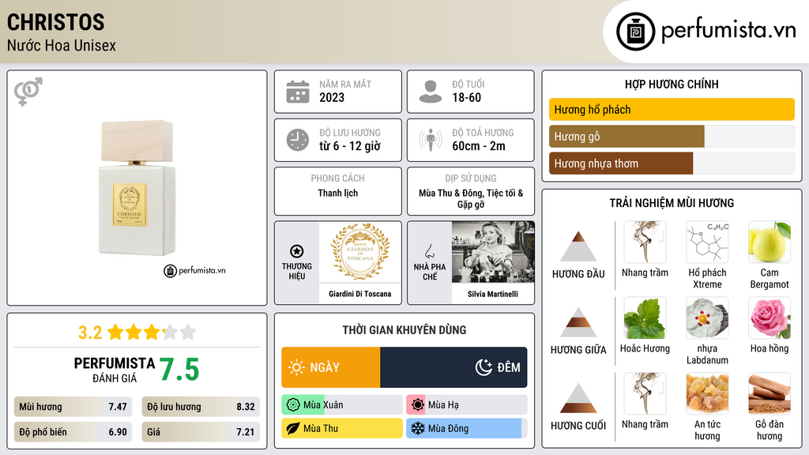Image resolution: width=809 pixels, height=455 pixels.
Task: Click the Cam Bergamot fruit image
Action: point(769,243)
